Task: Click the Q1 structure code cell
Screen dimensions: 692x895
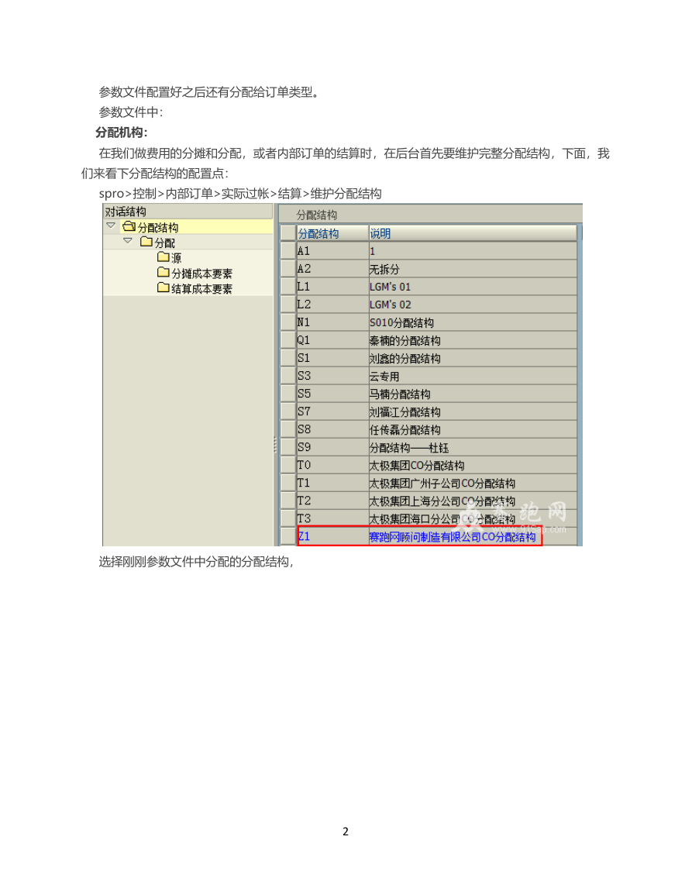Action: [x=332, y=340]
